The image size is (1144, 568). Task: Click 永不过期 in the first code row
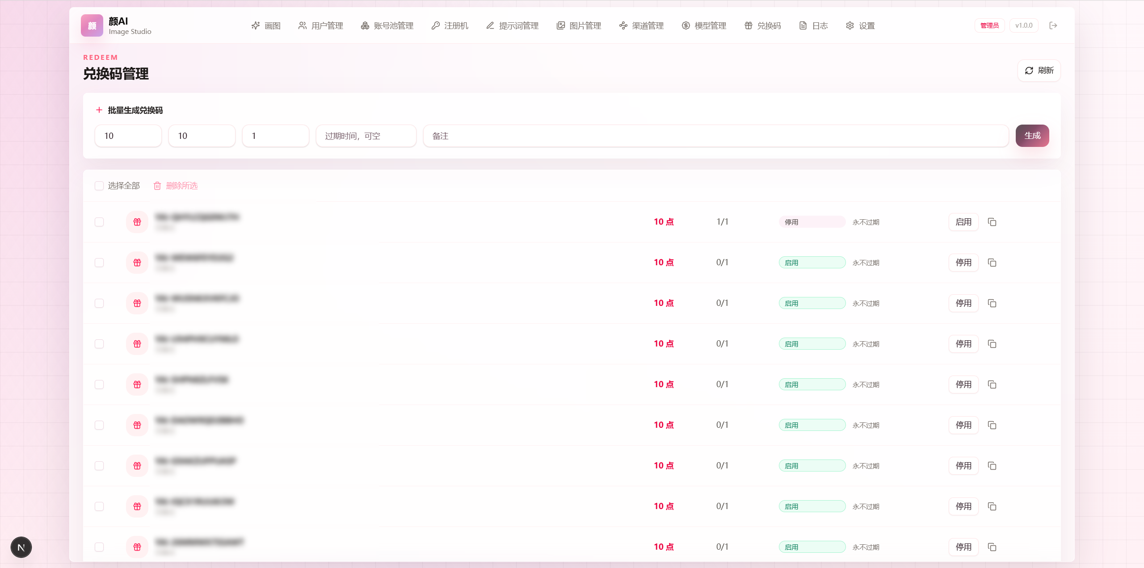[866, 222]
